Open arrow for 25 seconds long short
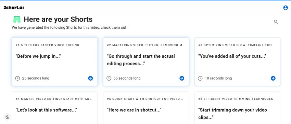 pos(90,78)
